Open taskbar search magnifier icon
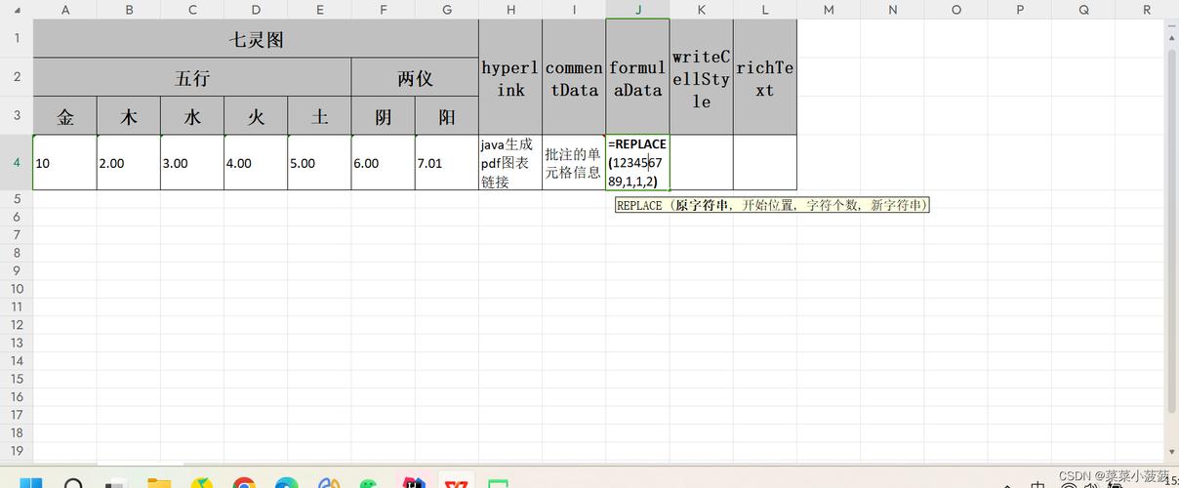This screenshot has width=1179, height=488. [x=74, y=483]
